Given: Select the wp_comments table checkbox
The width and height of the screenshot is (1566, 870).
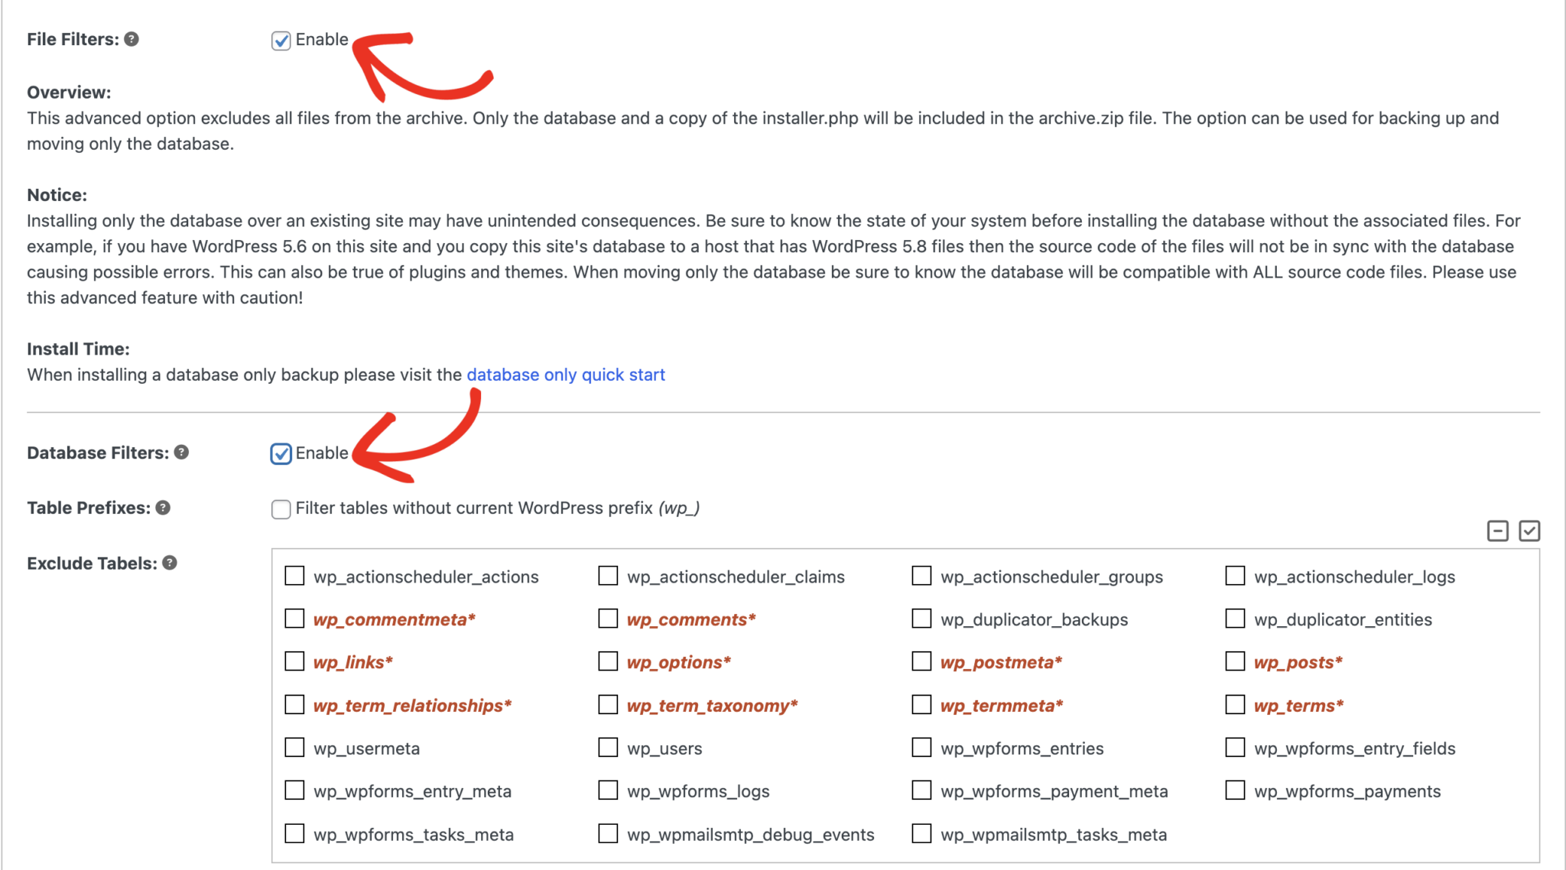Looking at the screenshot, I should click(x=608, y=618).
